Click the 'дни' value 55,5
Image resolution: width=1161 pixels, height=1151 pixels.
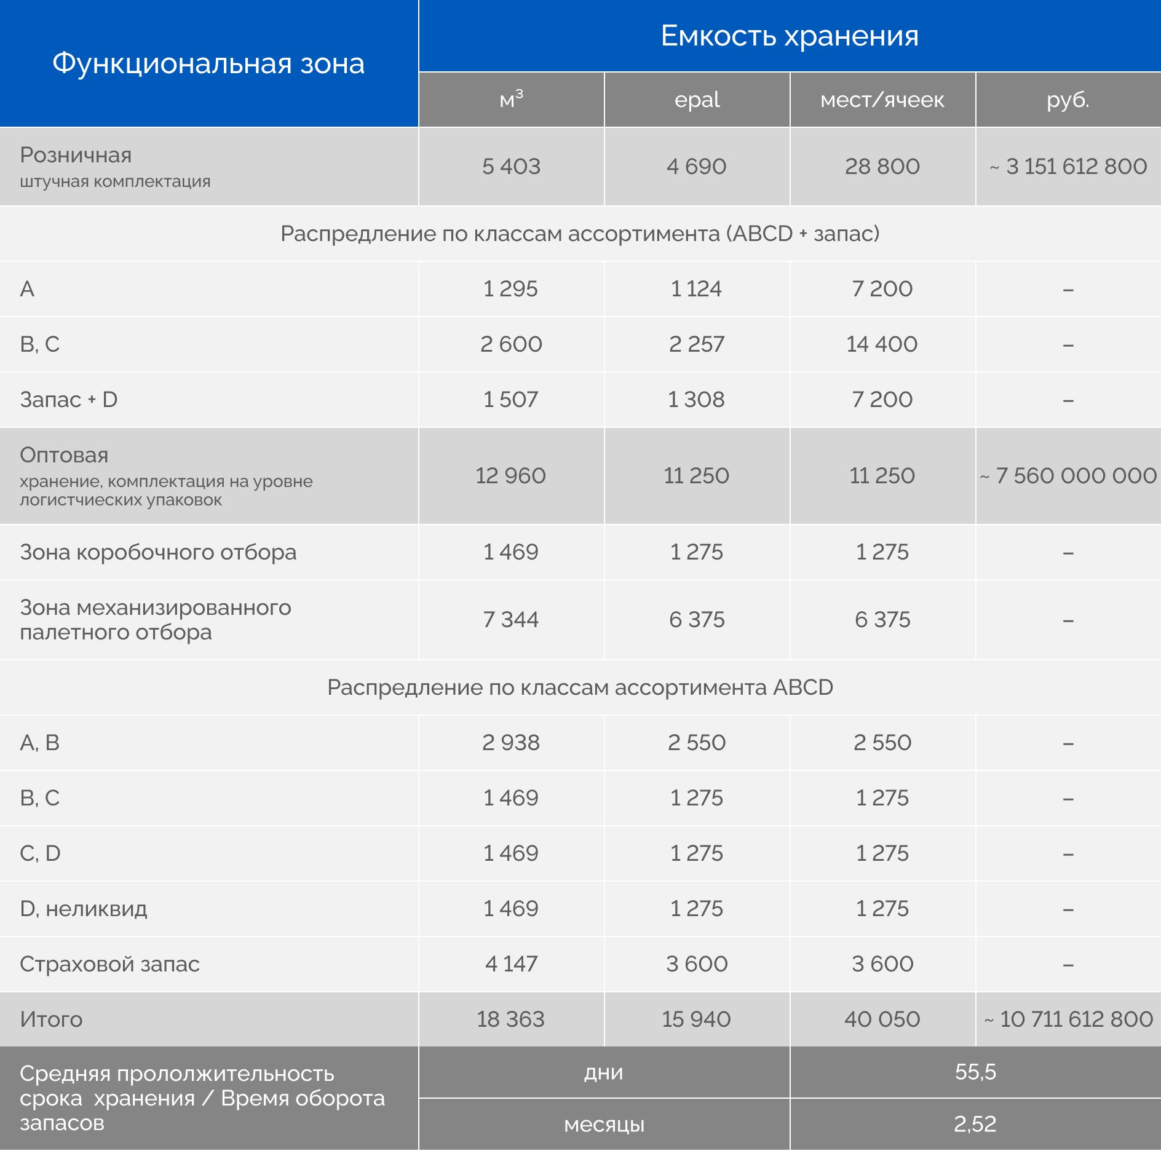tap(975, 1072)
